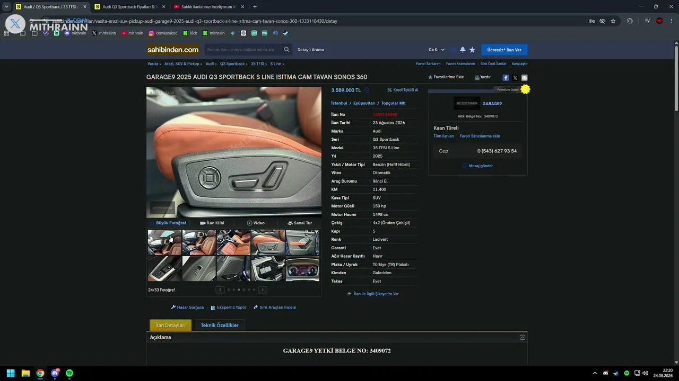This screenshot has height=381, width=679.
Task: Open Kredi Teklifi Al link
Action: [x=403, y=90]
